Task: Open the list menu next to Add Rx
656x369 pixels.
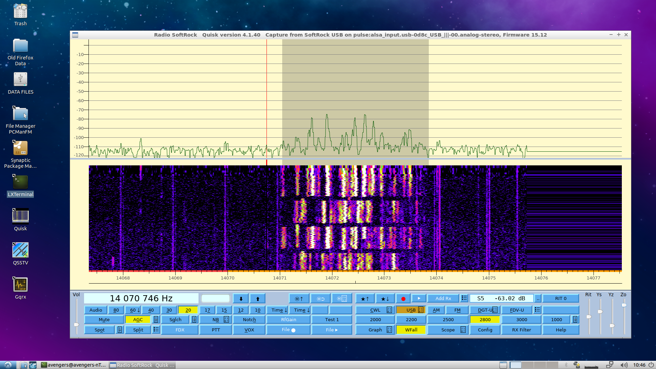Action: tap(464, 298)
